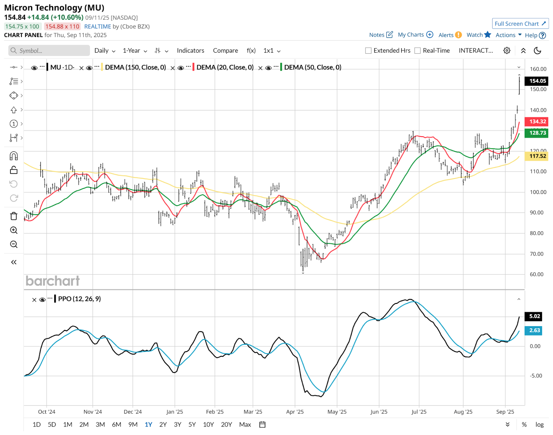This screenshot has width=553, height=435.
Task: Toggle visibility of DEMA 150 indicator
Action: (x=89, y=68)
